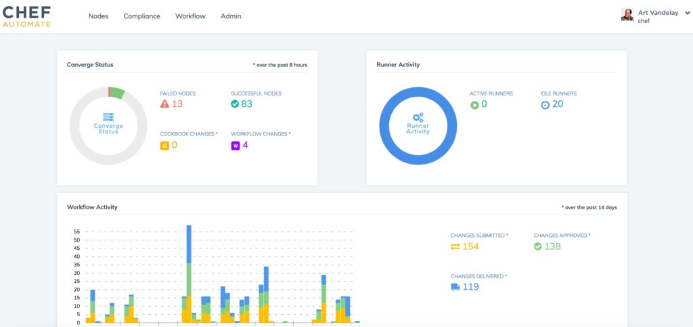Open the Admin menu
693x327 pixels.
point(231,16)
